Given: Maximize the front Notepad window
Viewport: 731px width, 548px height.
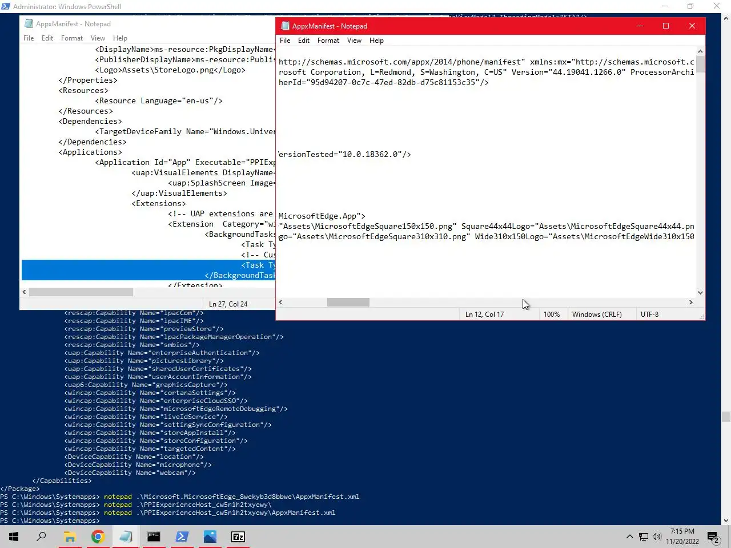Looking at the screenshot, I should (x=666, y=26).
